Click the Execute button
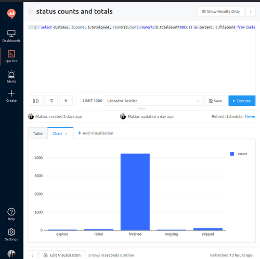 (x=242, y=101)
